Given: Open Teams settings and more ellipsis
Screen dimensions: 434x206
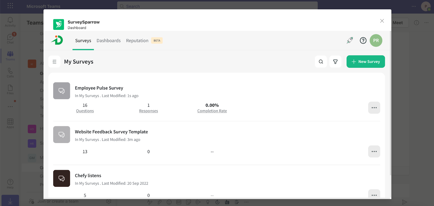Looking at the screenshot, I should pyautogui.click(x=414, y=6).
